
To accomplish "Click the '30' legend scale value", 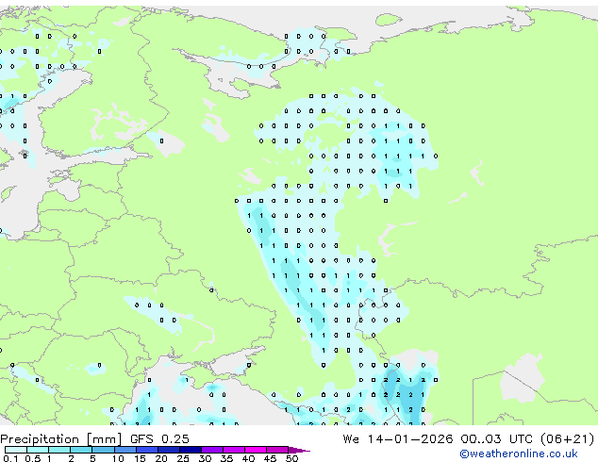I will pyautogui.click(x=205, y=458).
